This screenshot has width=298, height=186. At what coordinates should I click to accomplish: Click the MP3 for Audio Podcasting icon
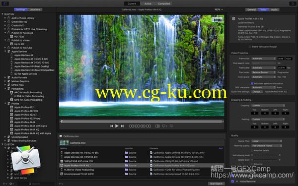point(11,100)
